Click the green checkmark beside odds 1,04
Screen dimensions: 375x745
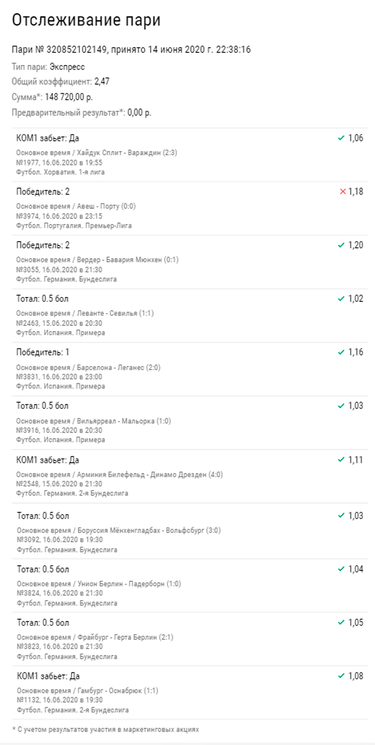(x=341, y=569)
